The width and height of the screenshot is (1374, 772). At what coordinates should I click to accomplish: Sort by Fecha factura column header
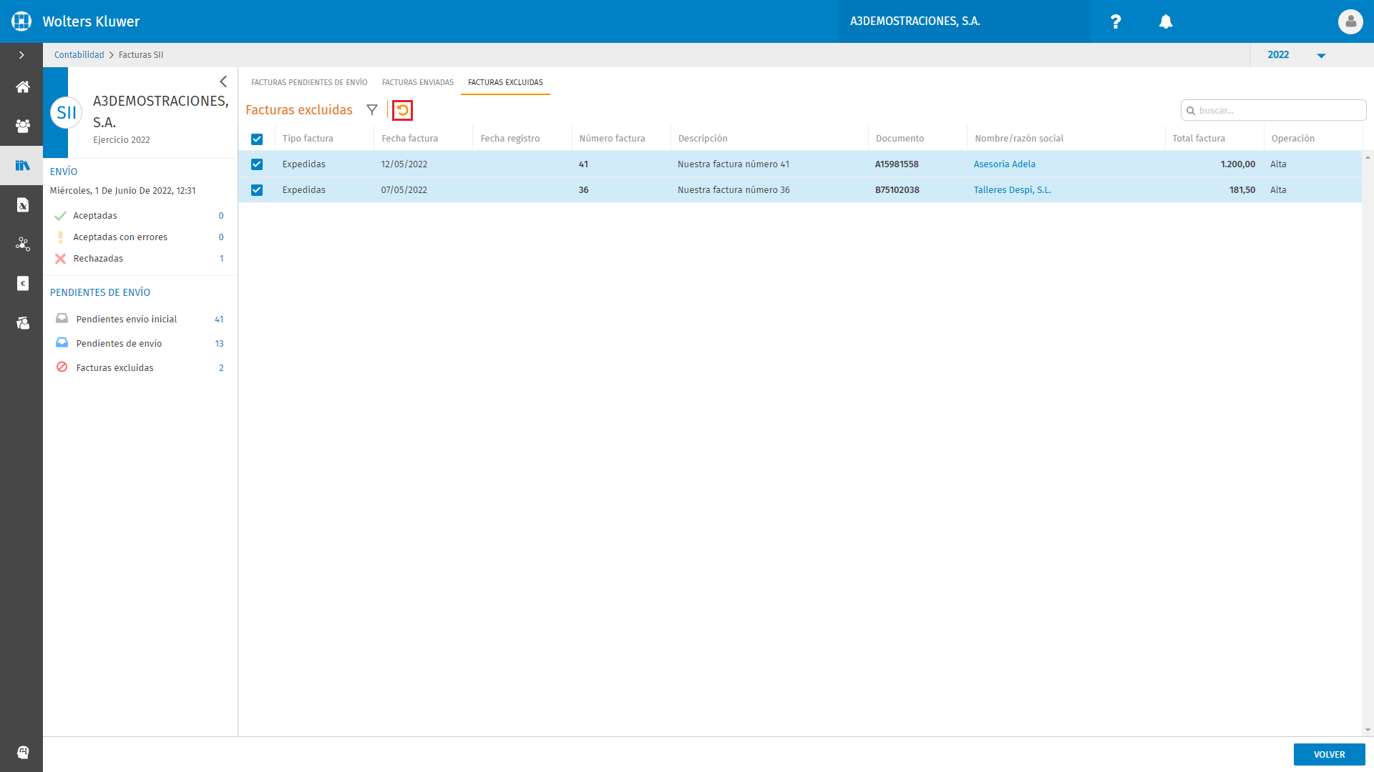410,139
